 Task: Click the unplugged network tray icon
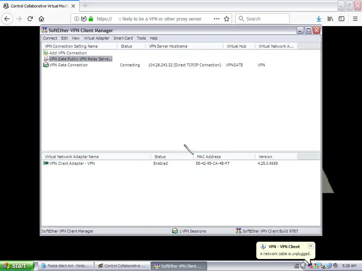pyautogui.click(x=310, y=266)
